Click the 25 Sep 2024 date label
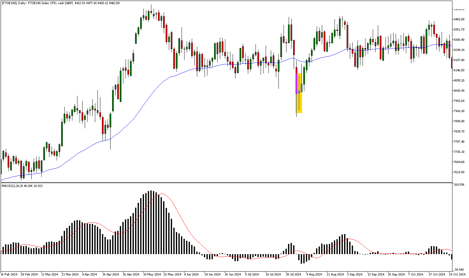The height and width of the screenshot is (278, 469). (396, 274)
